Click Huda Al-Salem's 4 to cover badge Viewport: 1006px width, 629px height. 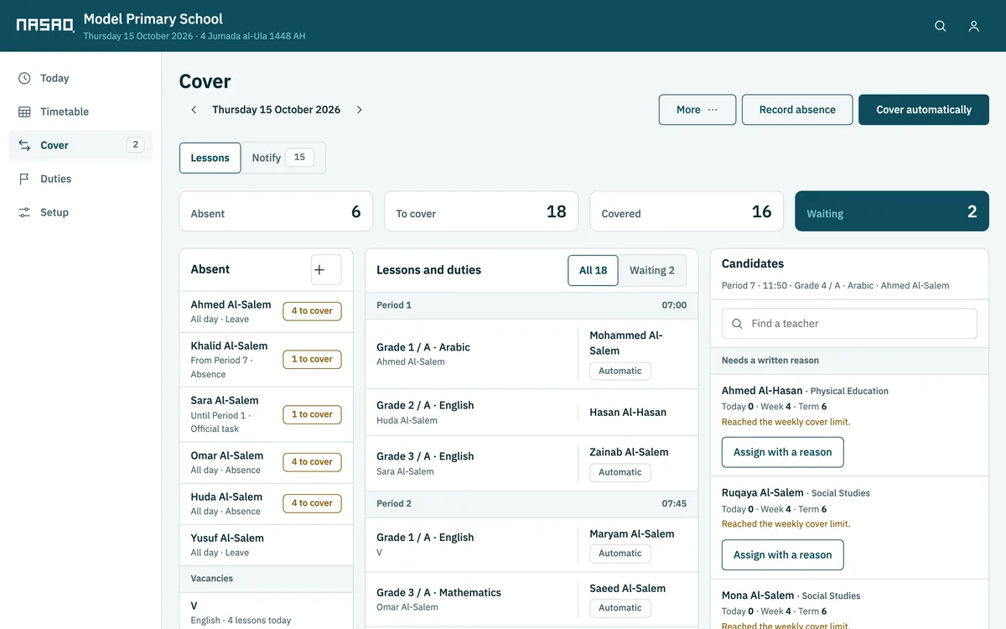(x=312, y=503)
